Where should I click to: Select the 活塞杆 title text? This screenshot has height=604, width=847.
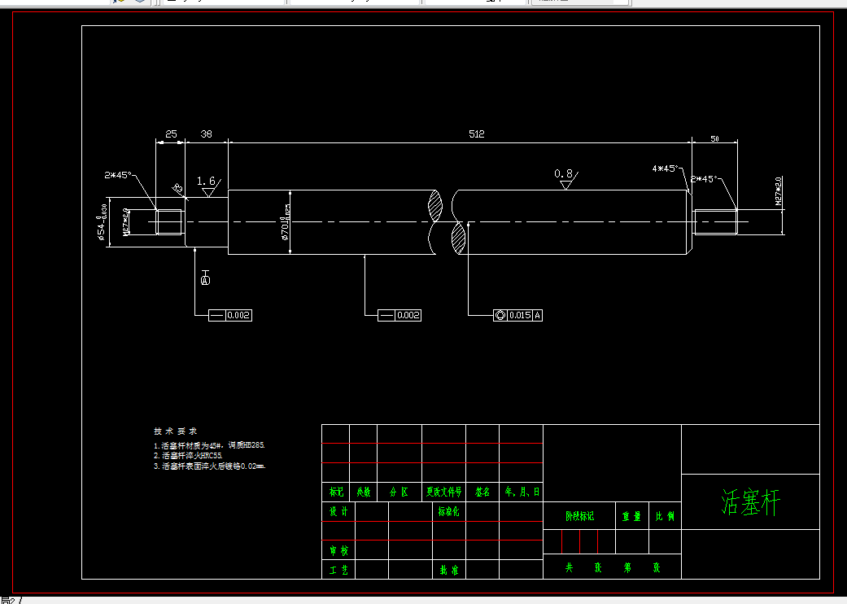tap(751, 502)
